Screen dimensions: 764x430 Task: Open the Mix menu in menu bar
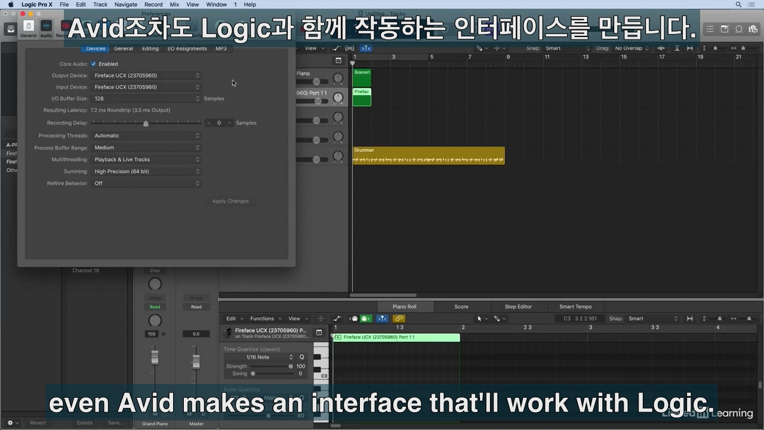click(x=174, y=4)
